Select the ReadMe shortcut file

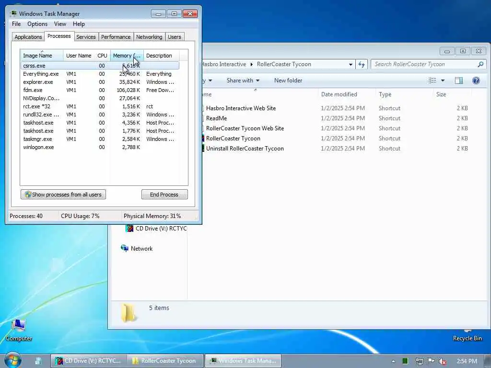[216, 118]
